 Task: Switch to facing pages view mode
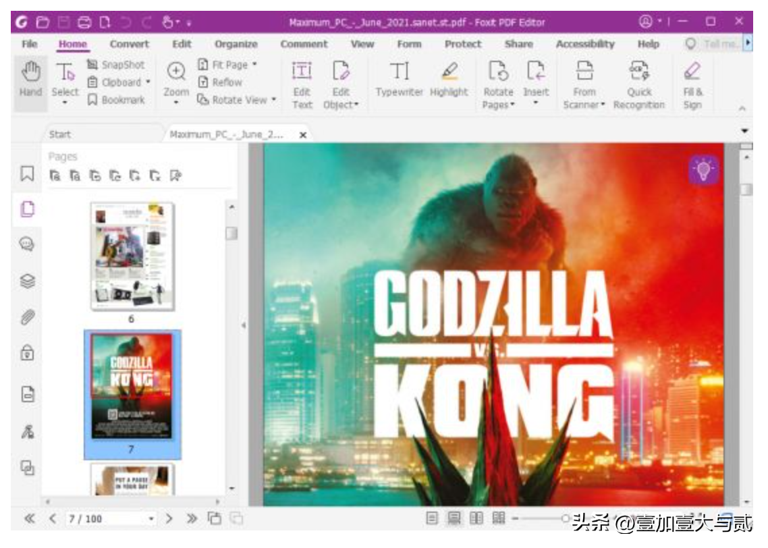click(x=476, y=518)
